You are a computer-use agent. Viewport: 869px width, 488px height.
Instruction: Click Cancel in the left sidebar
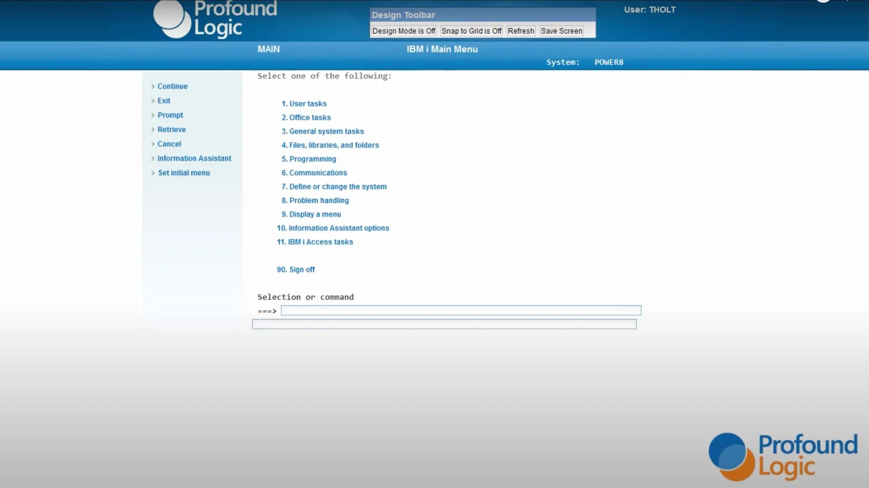point(169,144)
